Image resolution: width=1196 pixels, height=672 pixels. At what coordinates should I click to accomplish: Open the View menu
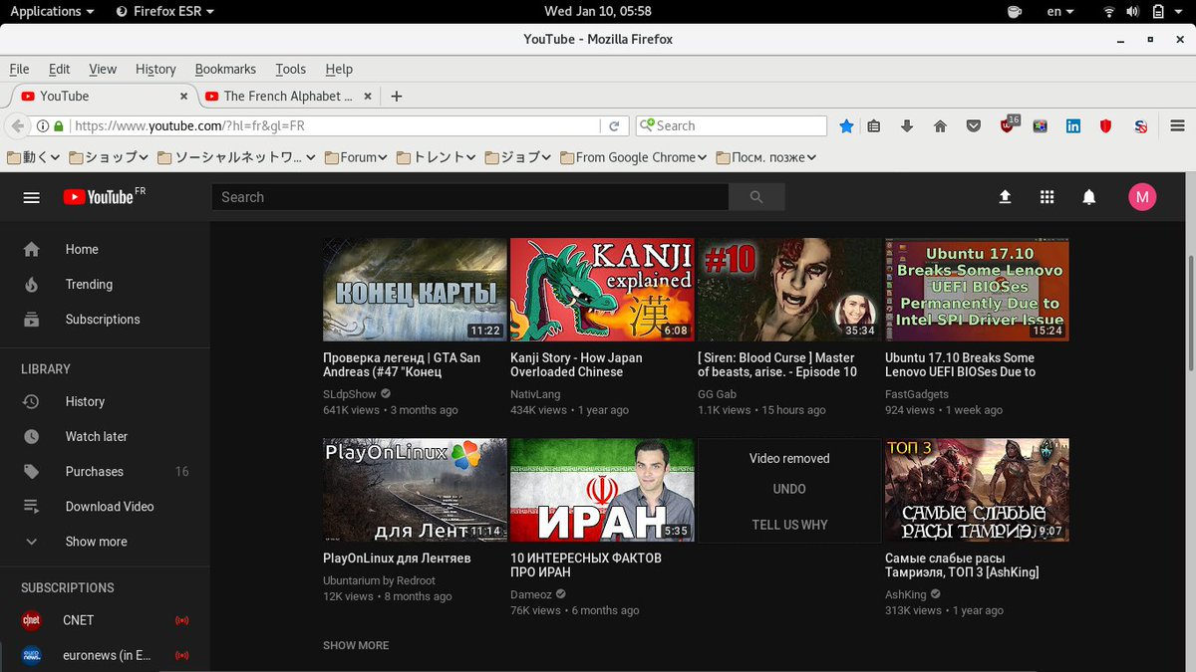[103, 69]
